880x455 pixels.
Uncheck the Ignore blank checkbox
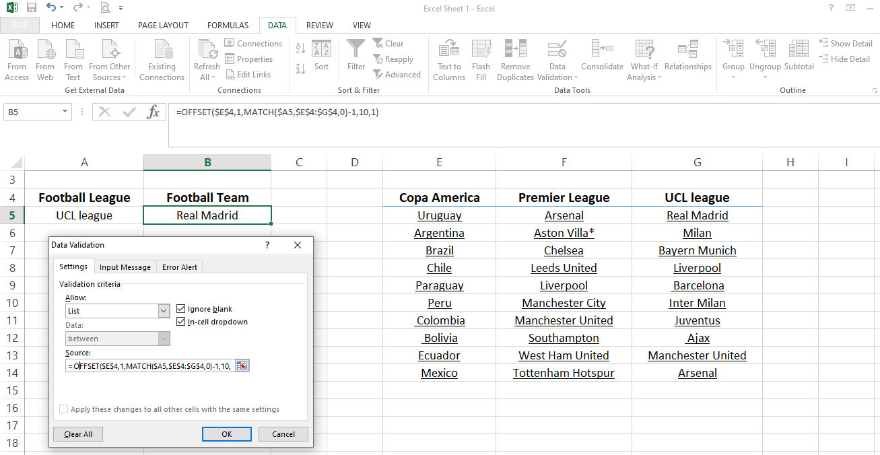pos(181,309)
